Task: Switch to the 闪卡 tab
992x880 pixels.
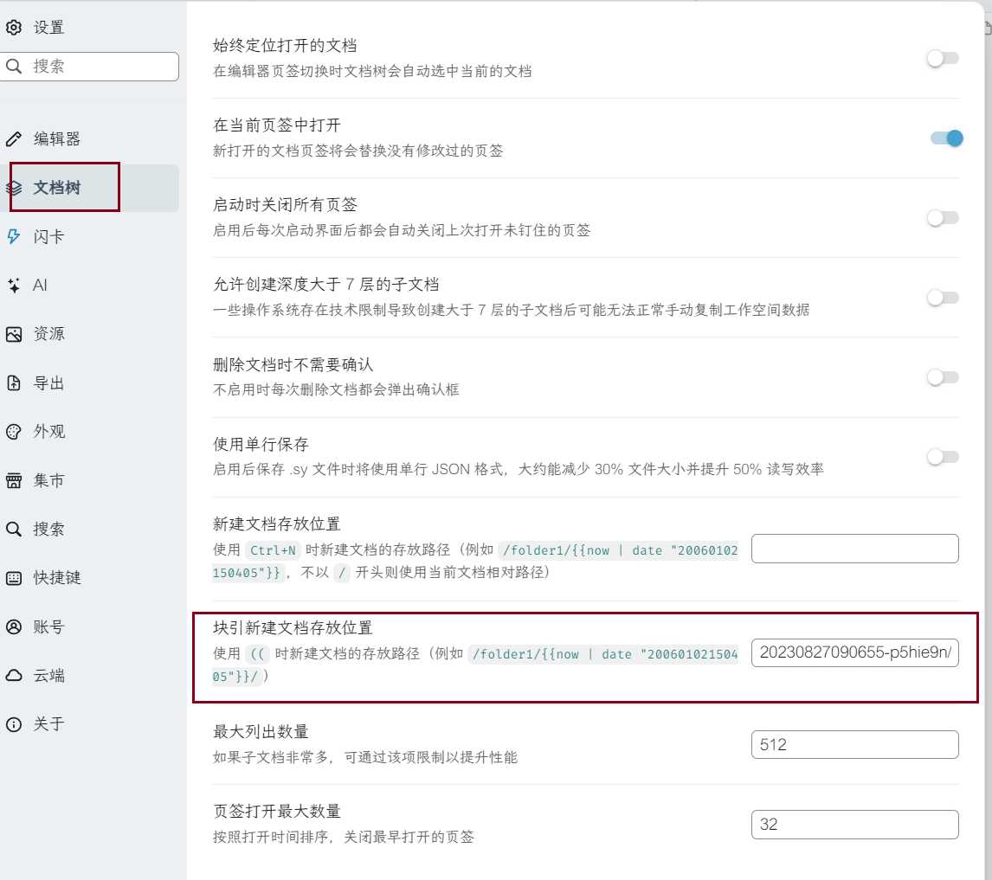Action: 90,236
